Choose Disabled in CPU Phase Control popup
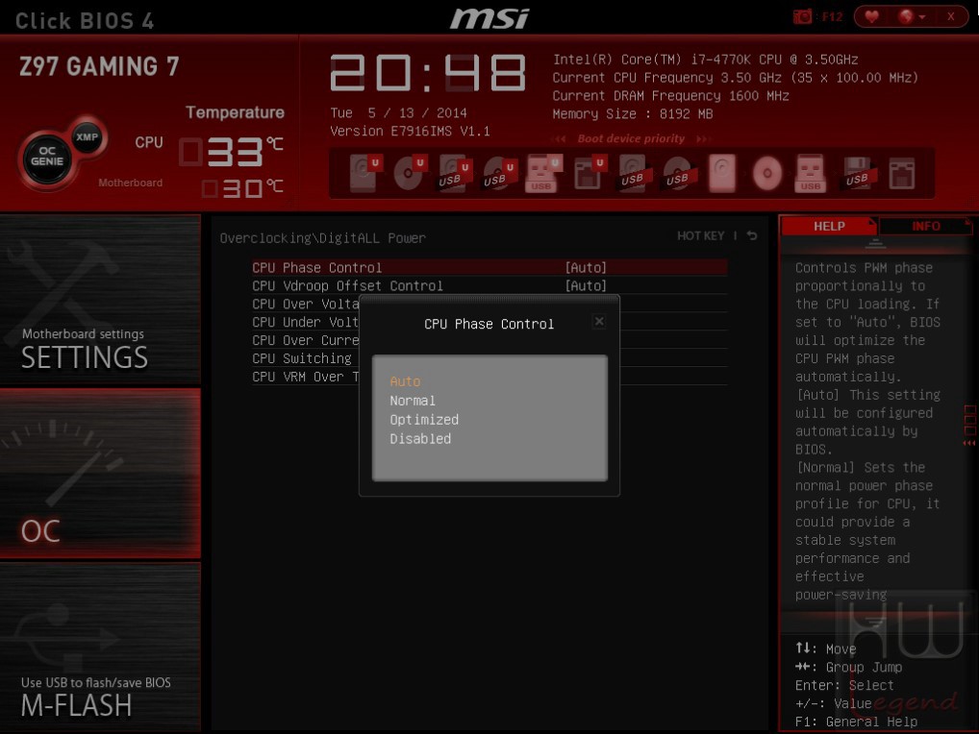 tap(420, 438)
